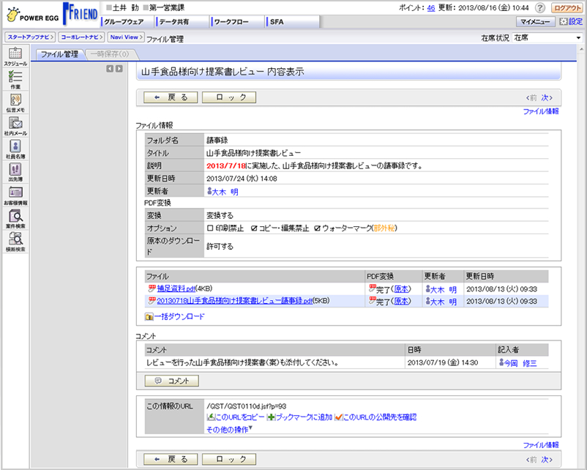
Task: Switch to the 一時保存(0) tab
Action: pyautogui.click(x=110, y=54)
